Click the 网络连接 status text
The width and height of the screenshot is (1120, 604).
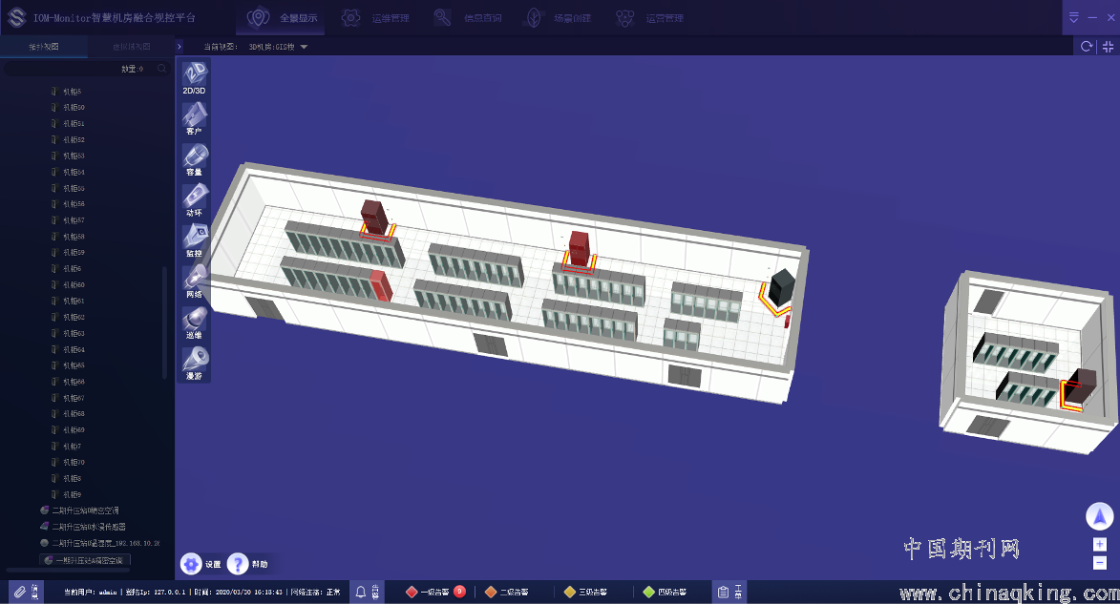[315, 592]
